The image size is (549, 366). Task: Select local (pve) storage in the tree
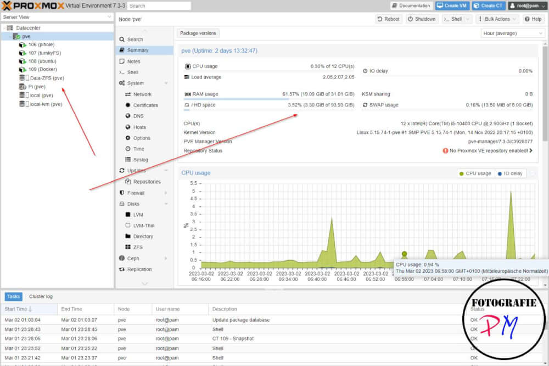click(x=58, y=95)
